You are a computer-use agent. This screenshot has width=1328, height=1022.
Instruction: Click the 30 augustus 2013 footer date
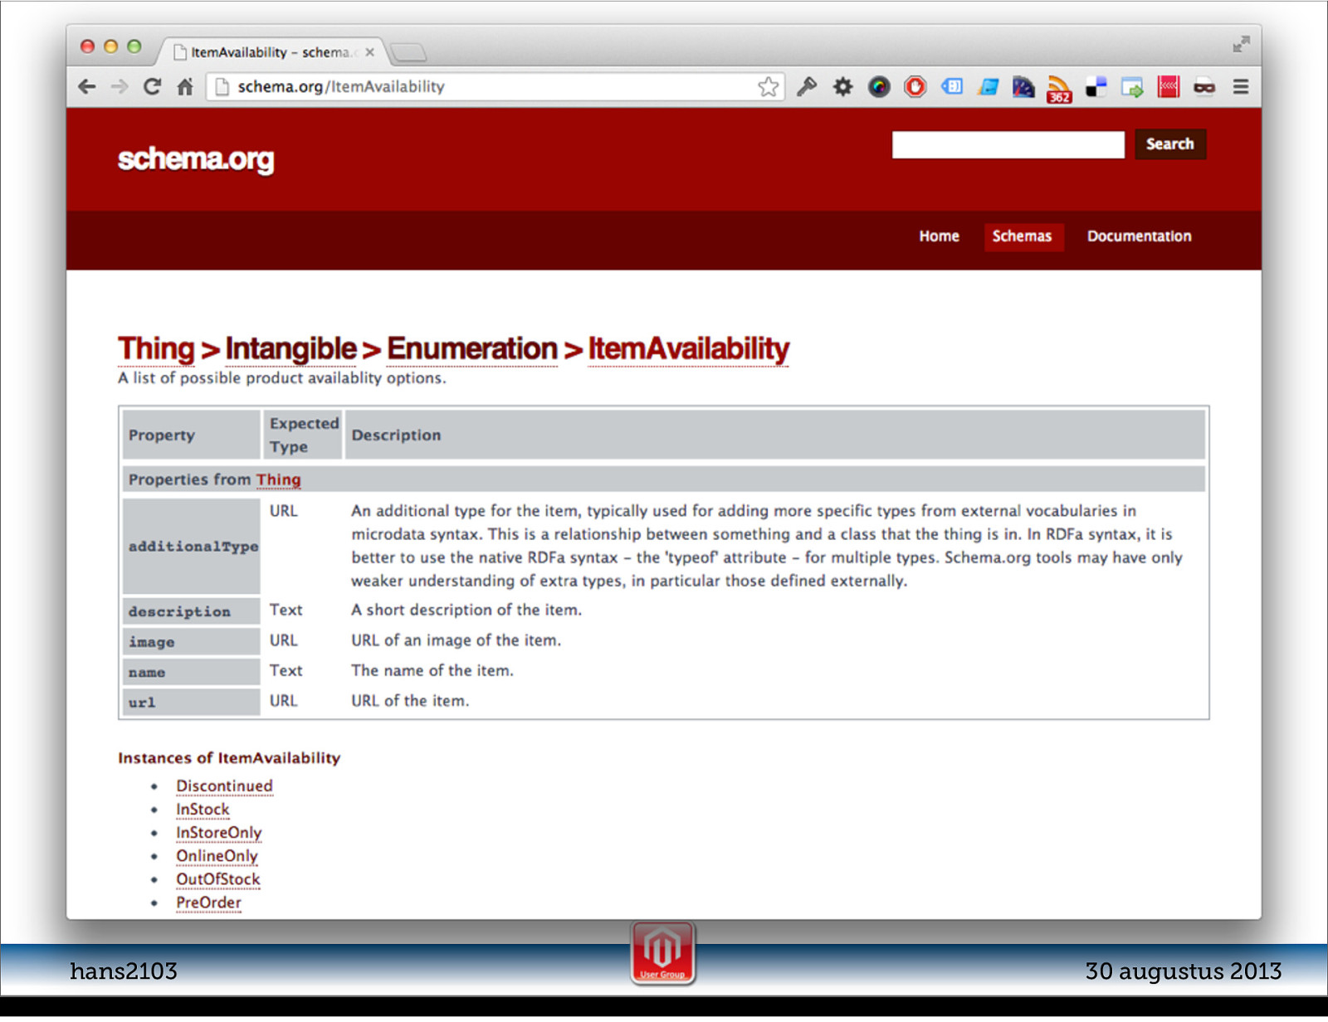(1184, 971)
